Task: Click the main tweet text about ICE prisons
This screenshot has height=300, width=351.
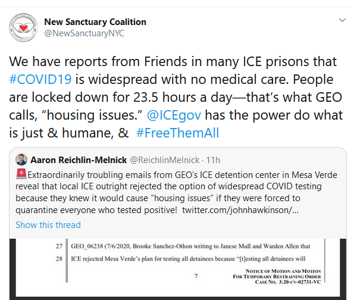Action: [175, 97]
